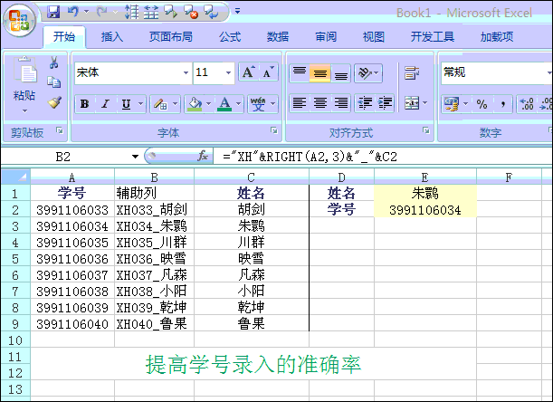The width and height of the screenshot is (553, 402).
Task: Switch to the 数据 tab
Action: [x=278, y=37]
